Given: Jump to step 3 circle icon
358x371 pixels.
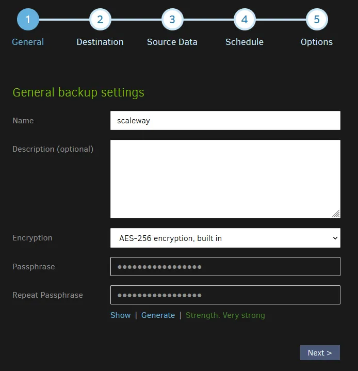Looking at the screenshot, I should click(x=172, y=20).
